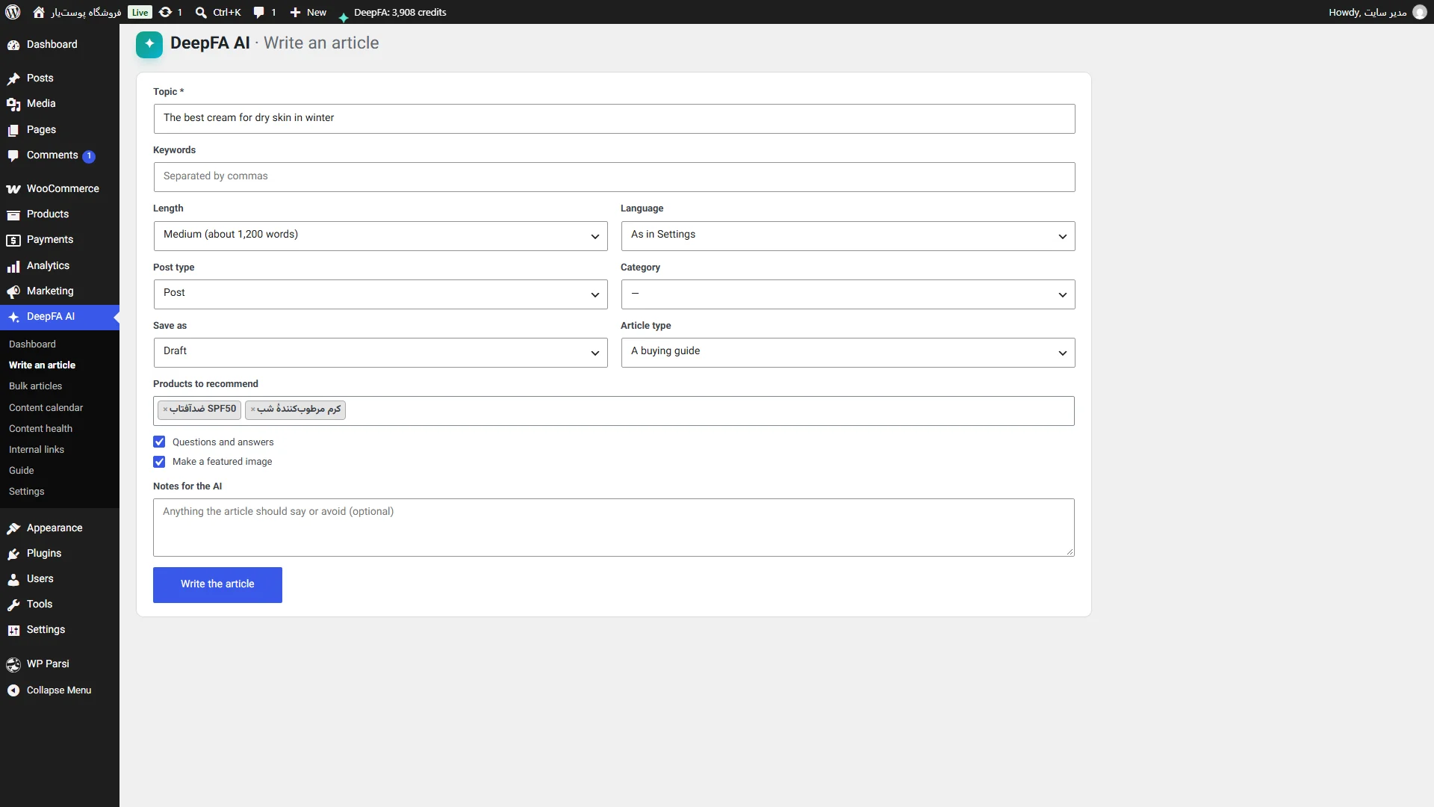Uncheck Make a featured image checkbox

159,462
